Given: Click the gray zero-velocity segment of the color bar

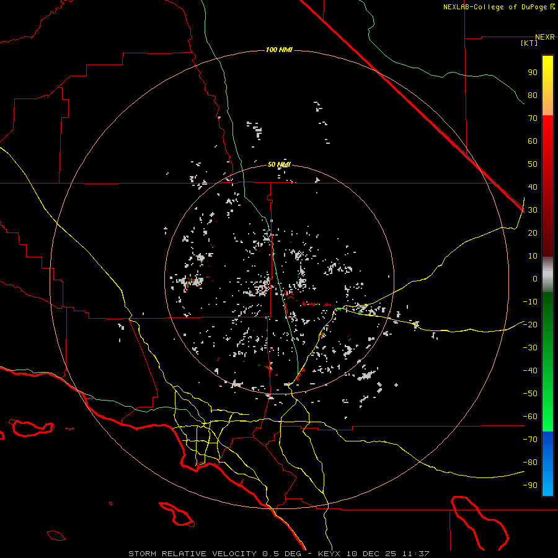Looking at the screenshot, I should pyautogui.click(x=547, y=275).
